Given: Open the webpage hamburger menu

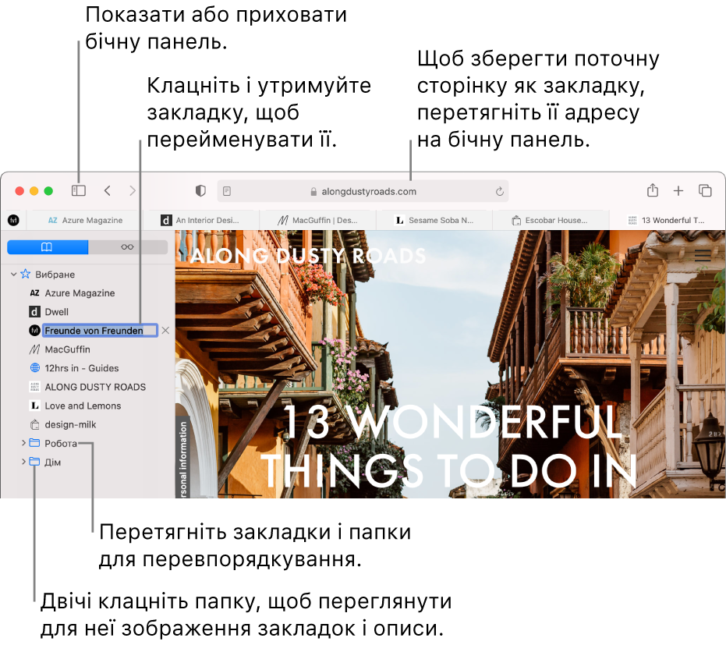Looking at the screenshot, I should [703, 256].
